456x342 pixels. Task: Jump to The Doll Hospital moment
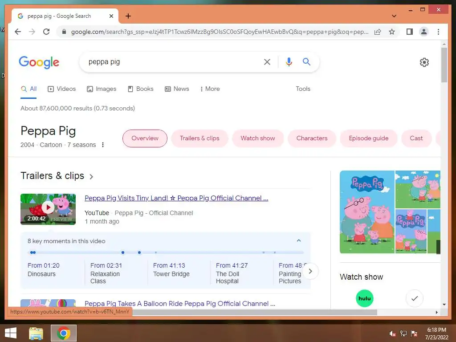click(232, 273)
